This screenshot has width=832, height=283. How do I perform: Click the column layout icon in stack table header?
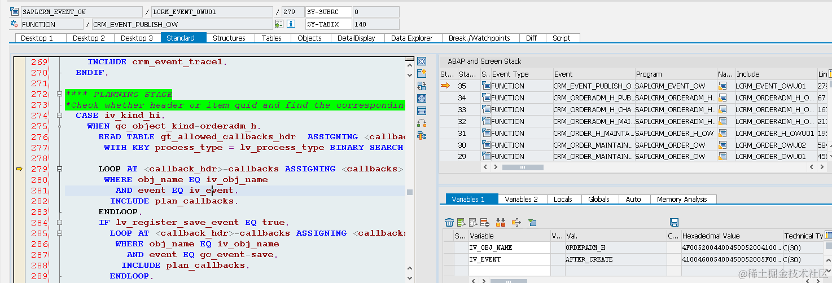point(830,74)
